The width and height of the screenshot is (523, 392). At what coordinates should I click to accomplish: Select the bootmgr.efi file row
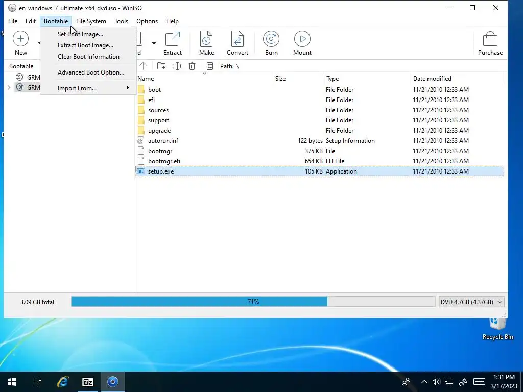coord(320,161)
